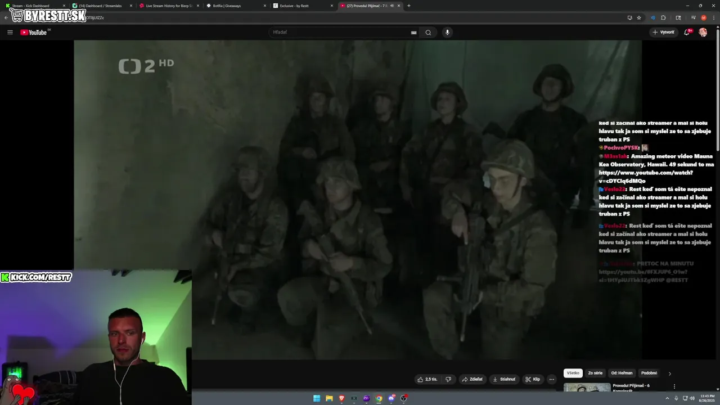Bookmark this page with star icon
Viewport: 720px width, 405px height.
click(639, 17)
